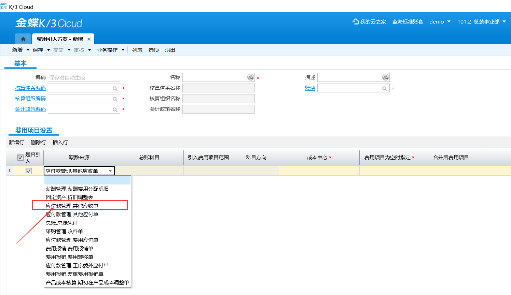Close the 费用引入方案 - 新增 tab
Viewport: 511px width, 295px height.
click(89, 39)
